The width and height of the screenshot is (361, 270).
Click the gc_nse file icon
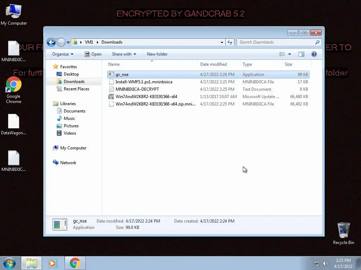coord(111,74)
